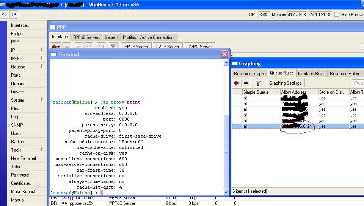Click the Terminal scrollbar thumb
This screenshot has height=206, width=364.
click(x=226, y=152)
